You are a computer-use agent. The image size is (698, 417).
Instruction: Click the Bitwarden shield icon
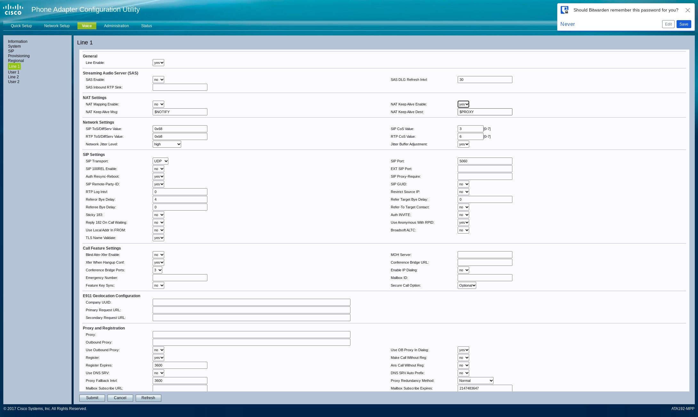pos(565,10)
